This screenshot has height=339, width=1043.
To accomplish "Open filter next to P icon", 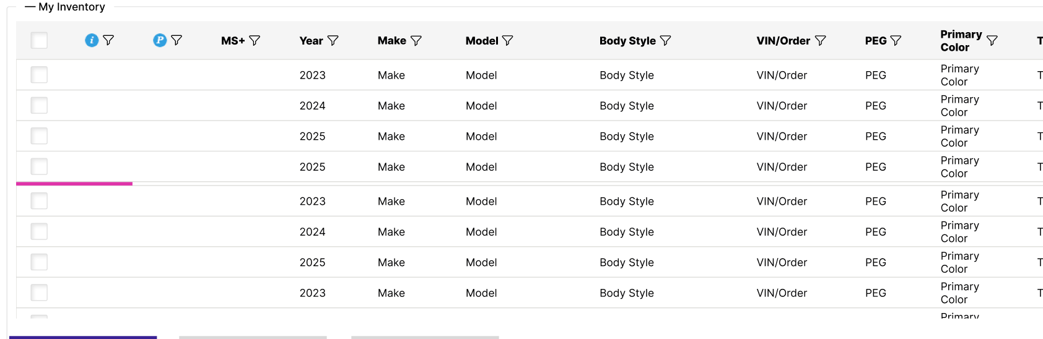I will [177, 40].
